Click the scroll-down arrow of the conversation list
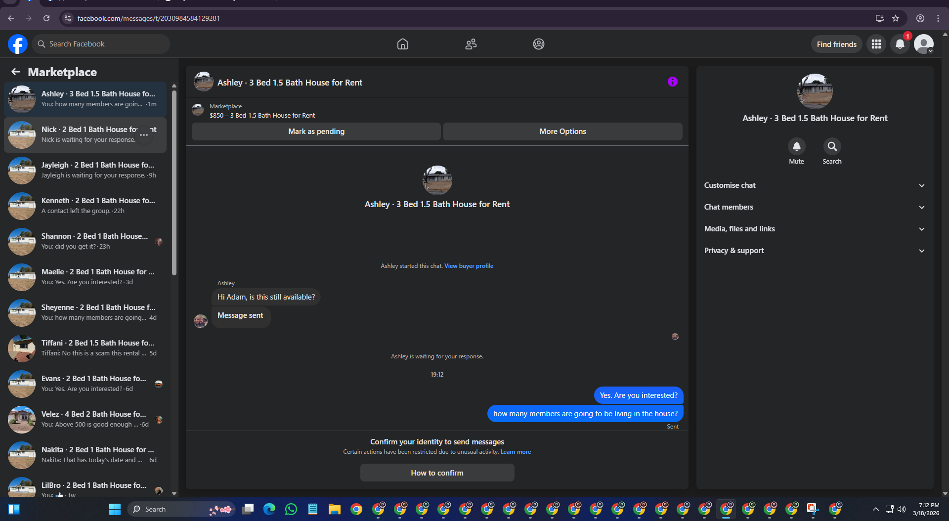 (174, 493)
